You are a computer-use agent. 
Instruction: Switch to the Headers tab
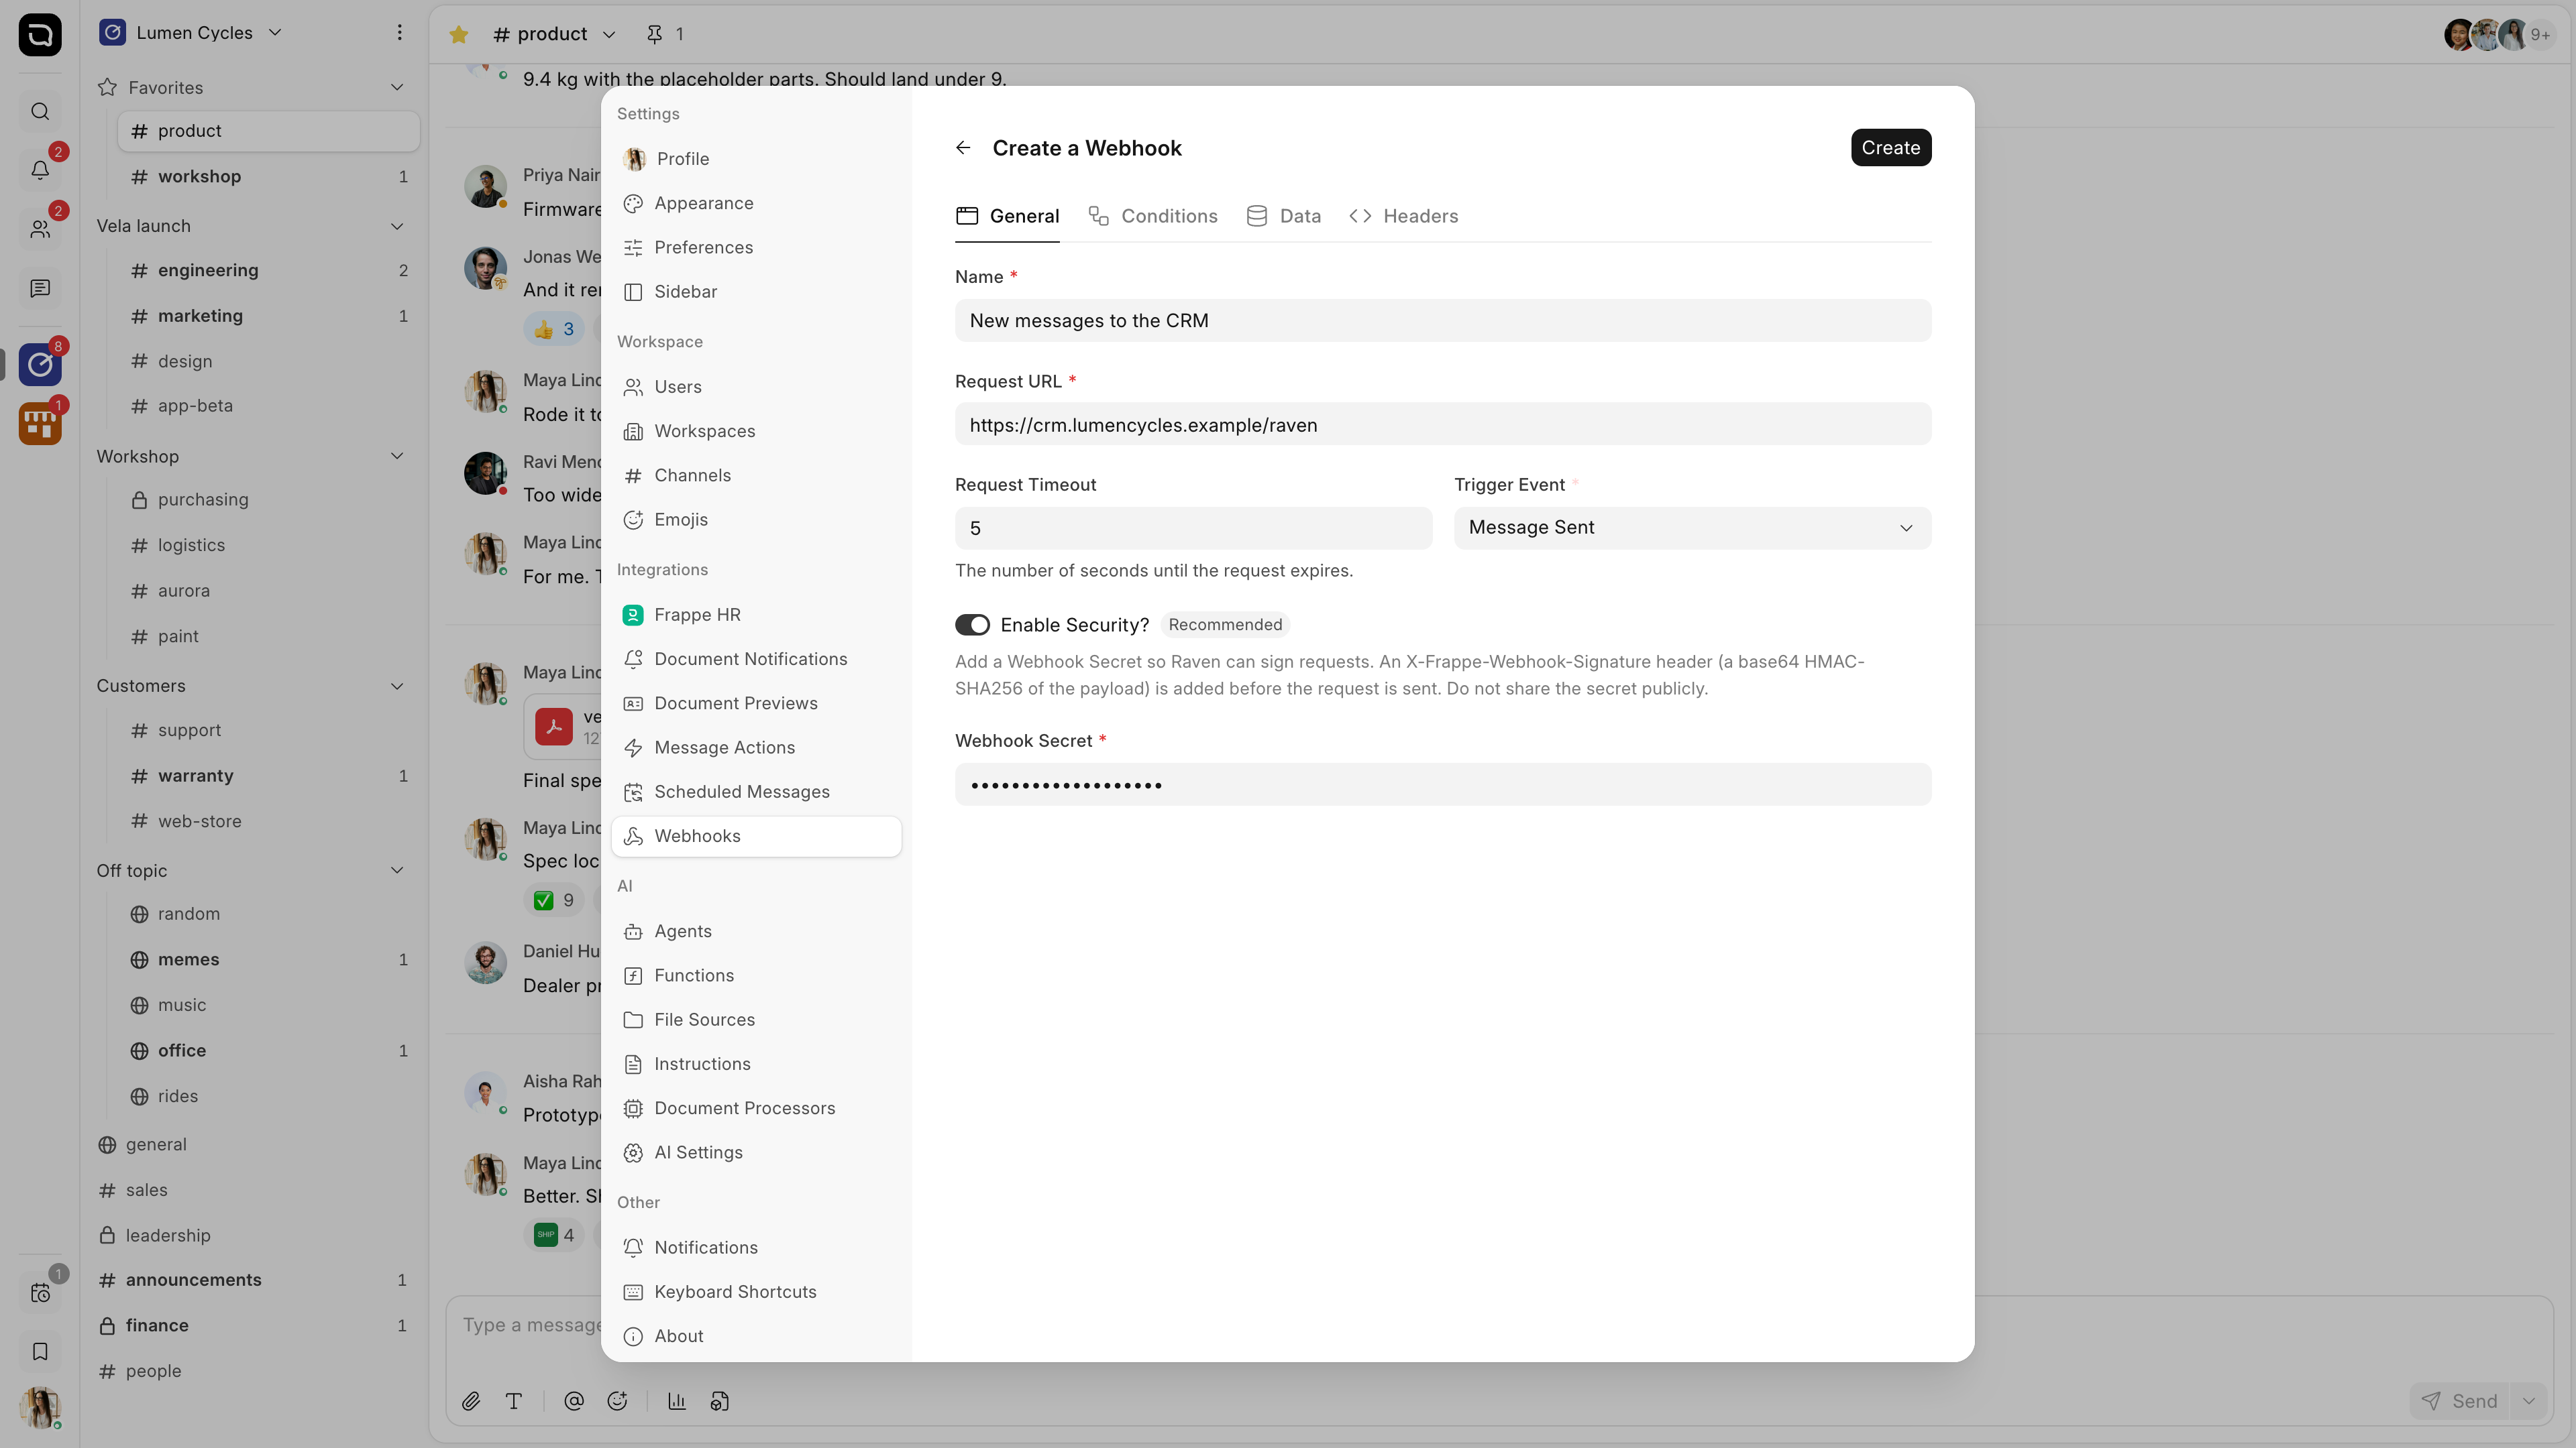(1403, 216)
